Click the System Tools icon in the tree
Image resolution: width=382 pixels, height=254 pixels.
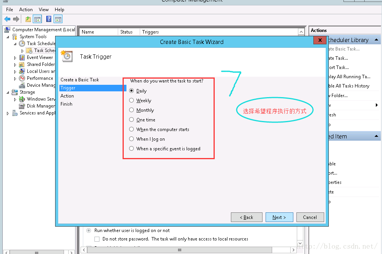[x=15, y=37]
